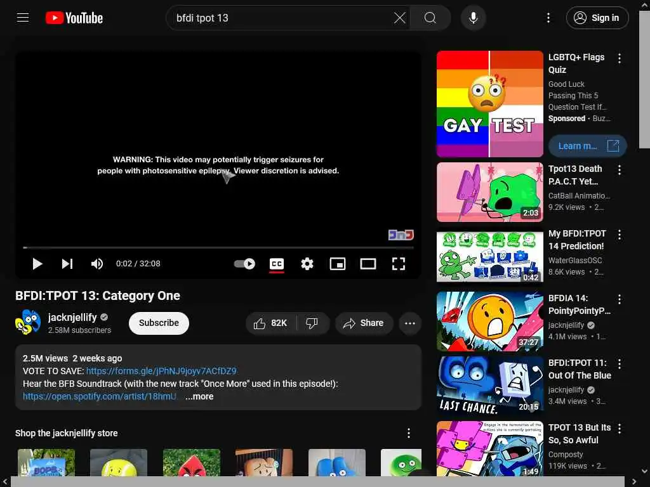Image resolution: width=650 pixels, height=487 pixels.
Task: Click the channel watermark in the video
Action: click(x=401, y=235)
